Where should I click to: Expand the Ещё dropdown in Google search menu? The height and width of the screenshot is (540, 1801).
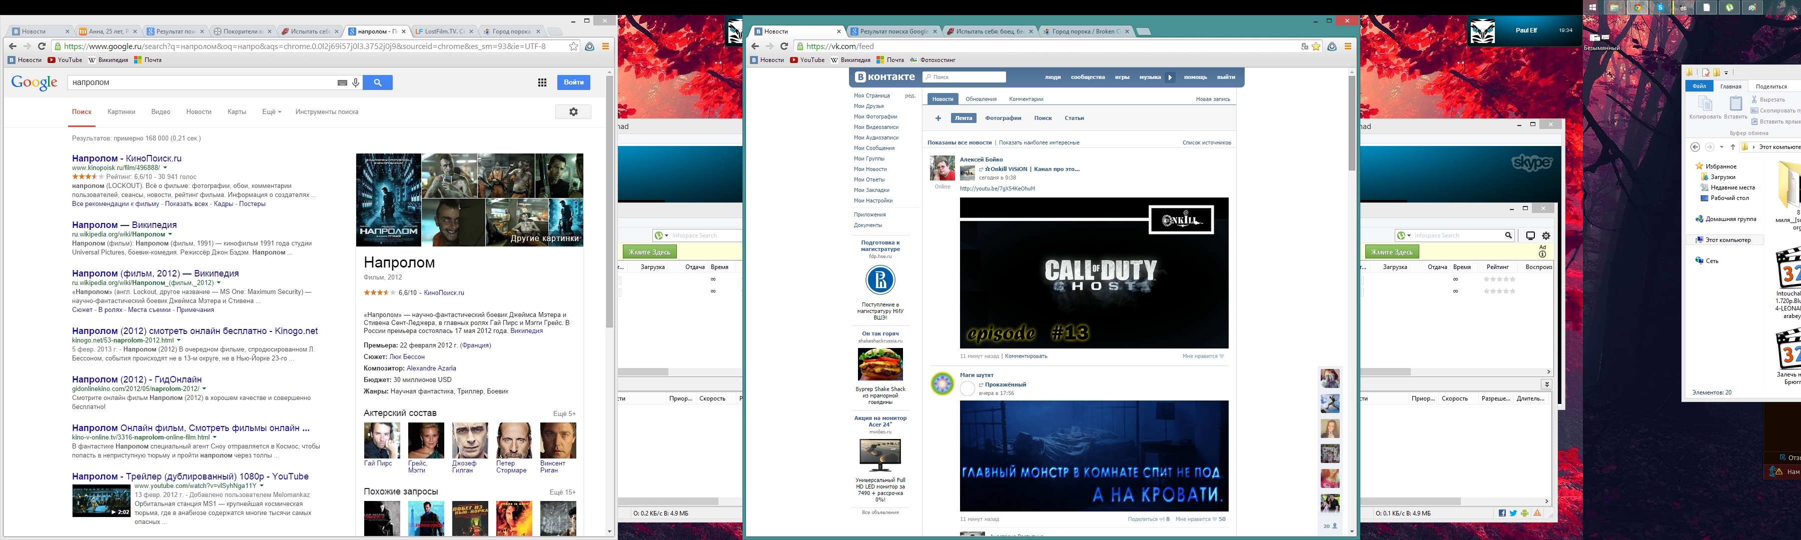pyautogui.click(x=271, y=112)
